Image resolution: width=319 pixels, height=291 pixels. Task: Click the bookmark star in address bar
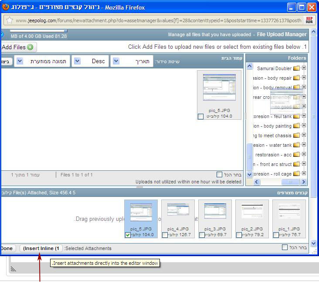point(10,20)
